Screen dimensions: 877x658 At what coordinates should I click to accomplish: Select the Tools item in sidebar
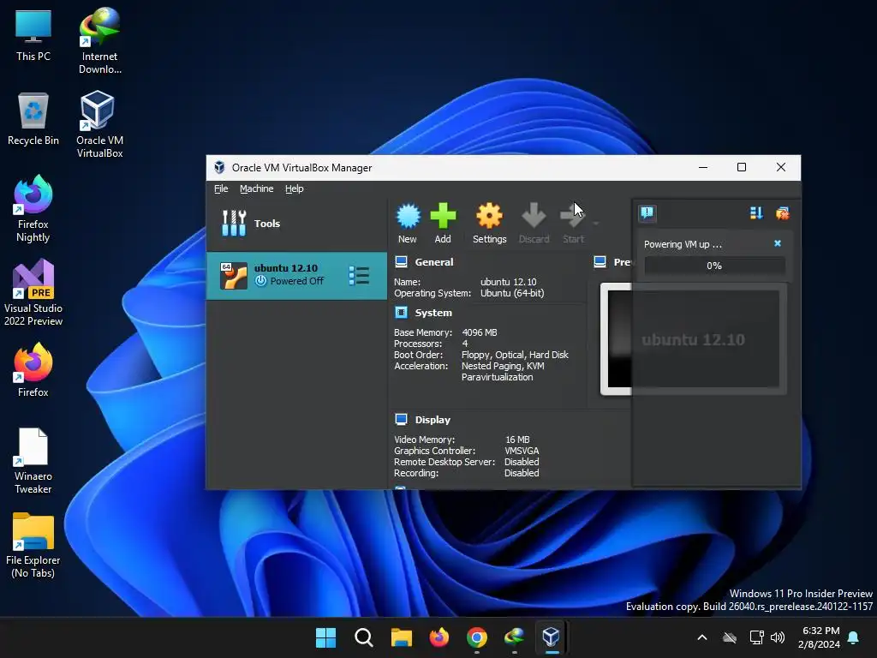click(x=296, y=224)
